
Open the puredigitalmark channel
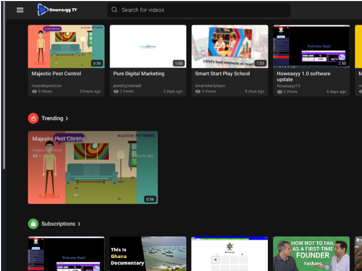127,86
